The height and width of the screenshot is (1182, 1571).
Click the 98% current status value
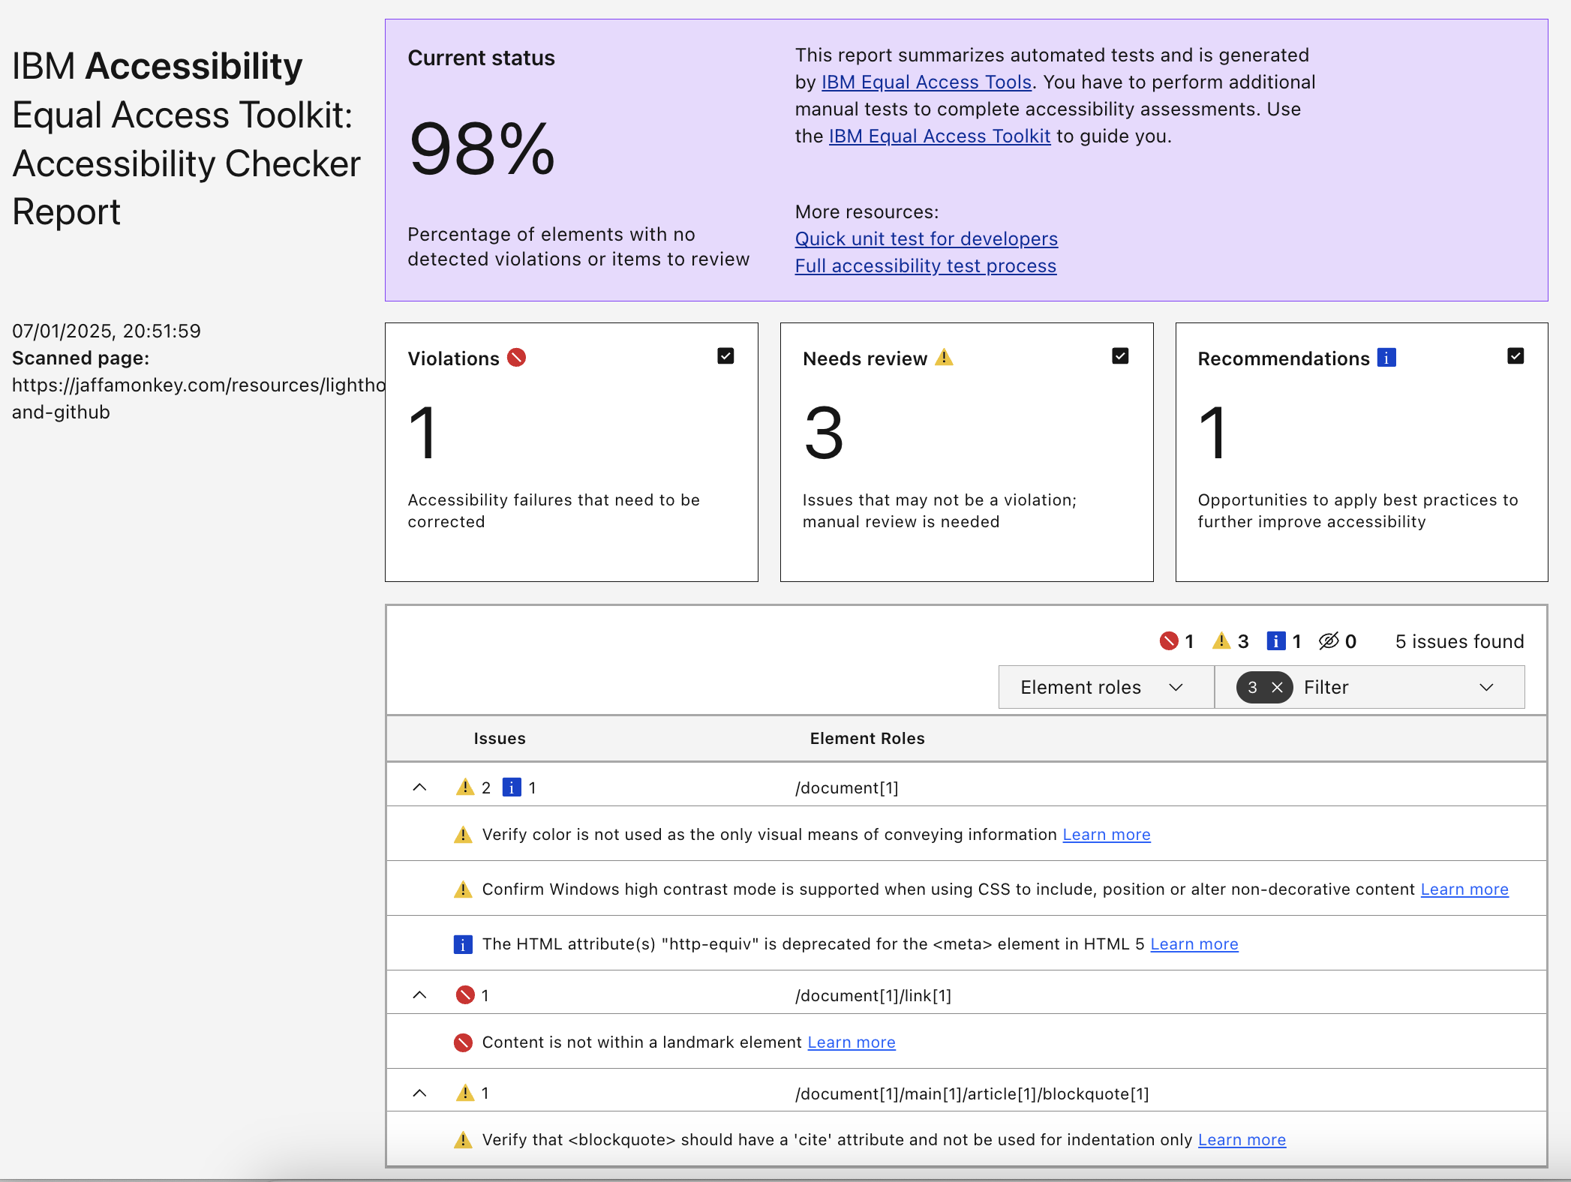(482, 149)
